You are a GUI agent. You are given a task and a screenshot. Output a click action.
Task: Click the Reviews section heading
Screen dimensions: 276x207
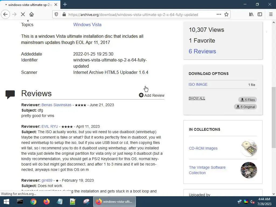click(x=36, y=93)
